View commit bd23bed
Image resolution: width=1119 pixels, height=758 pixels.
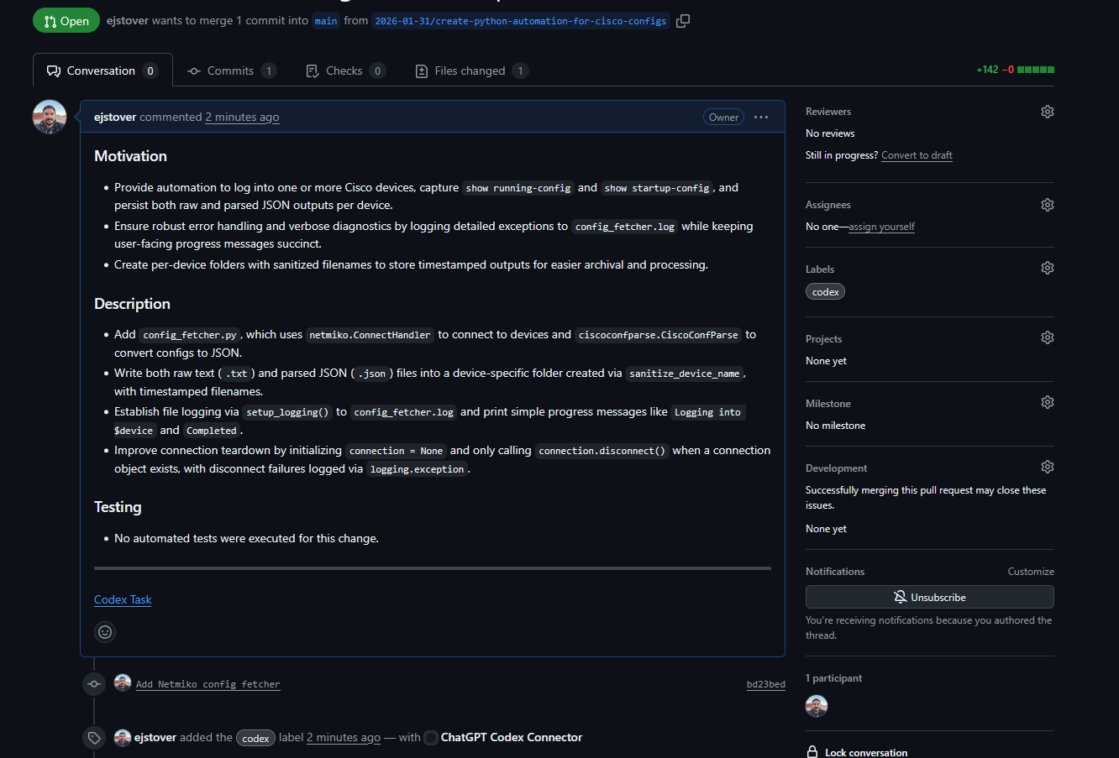pos(765,683)
